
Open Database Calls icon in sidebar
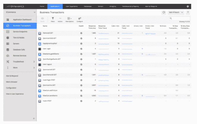pyautogui.click(x=8, y=50)
